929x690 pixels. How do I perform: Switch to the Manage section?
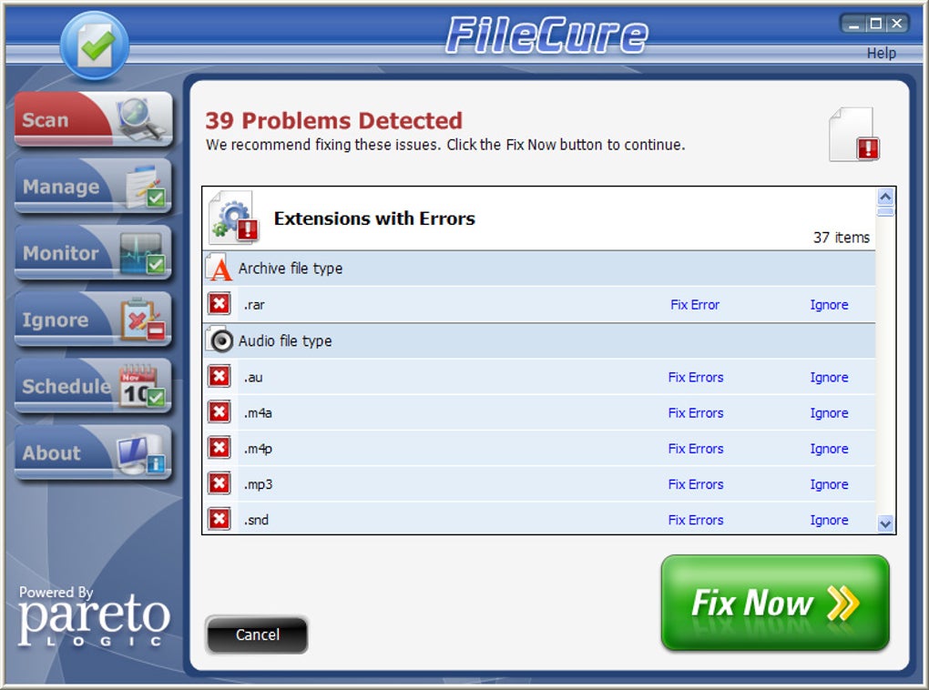(93, 186)
